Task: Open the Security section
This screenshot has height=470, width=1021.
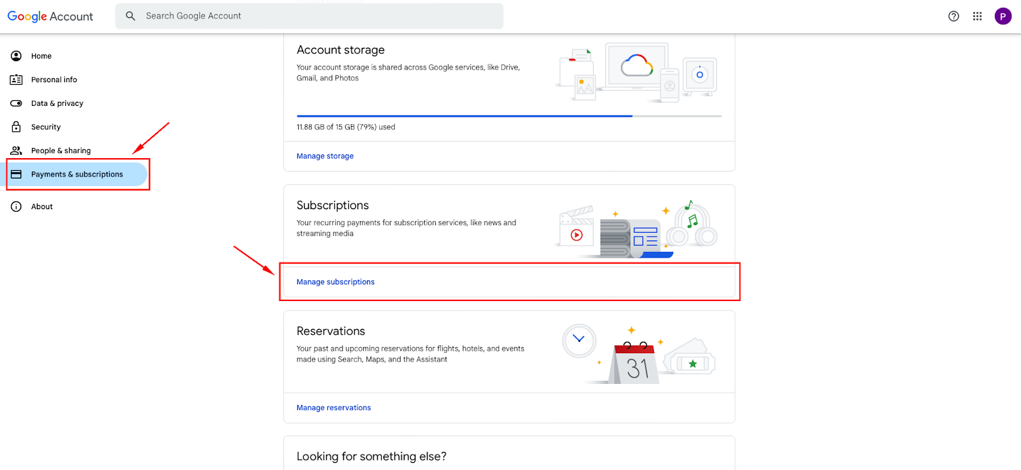Action: [46, 127]
